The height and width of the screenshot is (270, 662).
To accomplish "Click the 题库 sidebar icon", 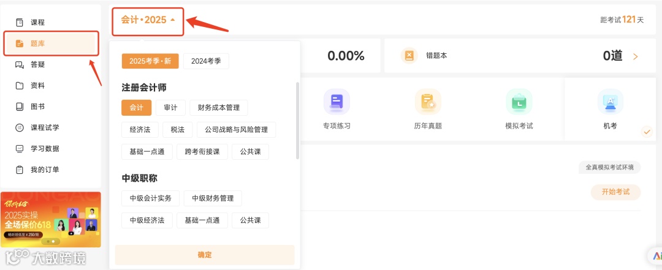I will point(20,43).
